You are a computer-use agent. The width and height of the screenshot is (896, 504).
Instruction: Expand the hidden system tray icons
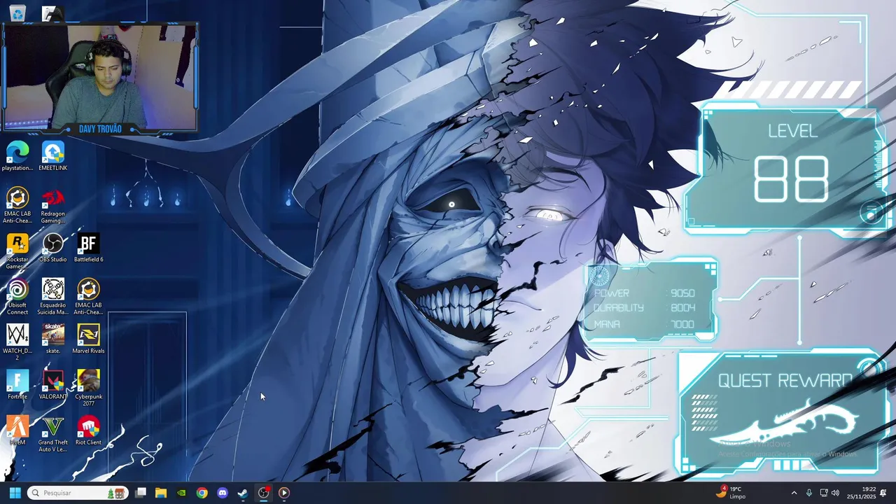(x=794, y=493)
